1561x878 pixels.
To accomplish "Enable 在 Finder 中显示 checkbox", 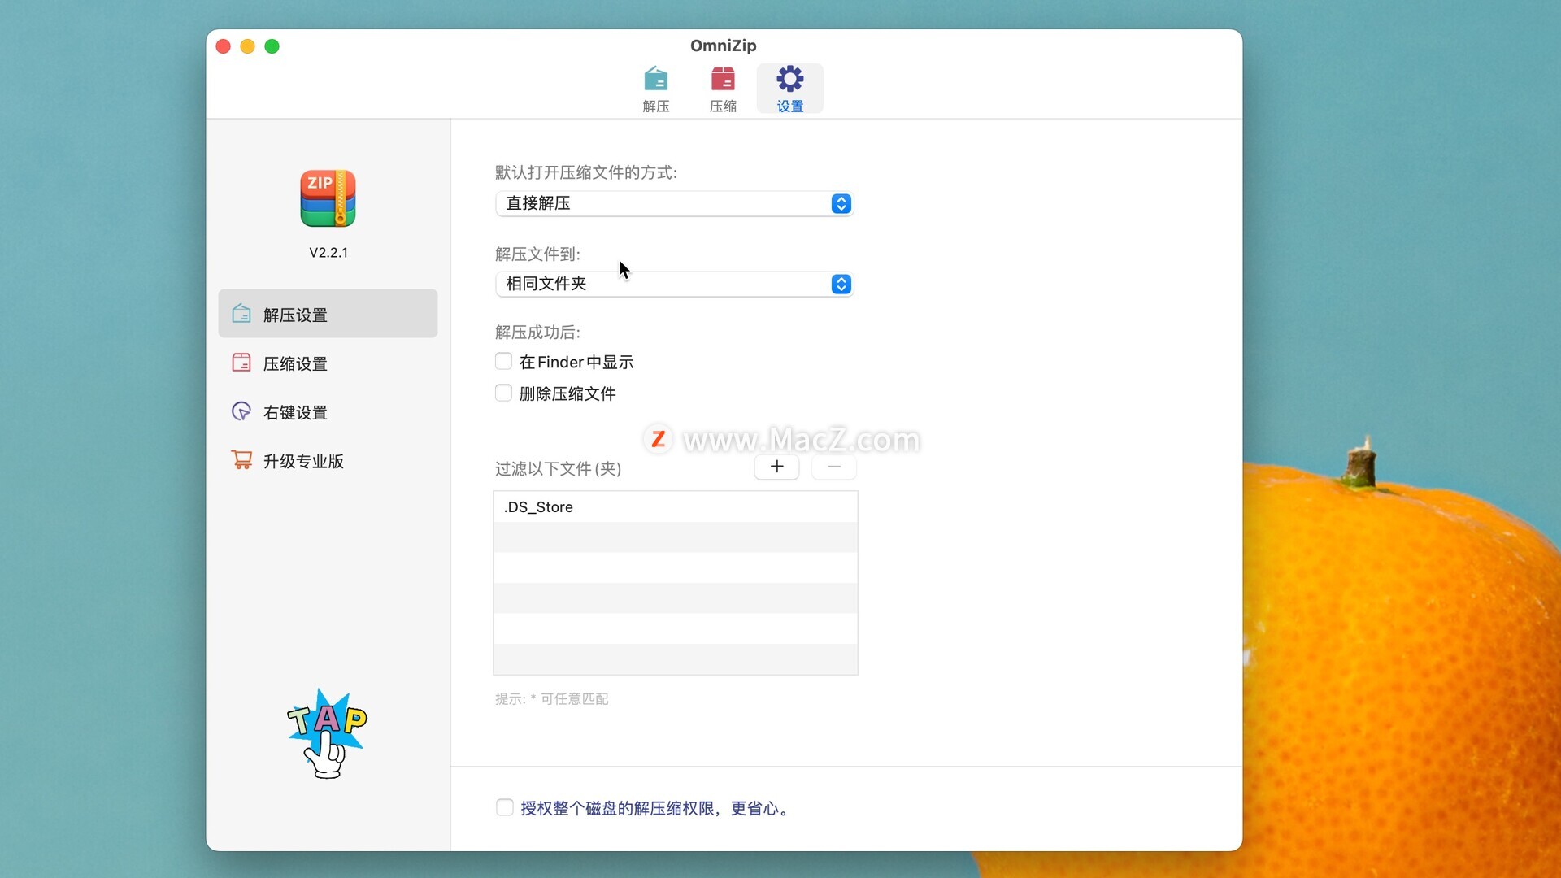I will pyautogui.click(x=504, y=361).
